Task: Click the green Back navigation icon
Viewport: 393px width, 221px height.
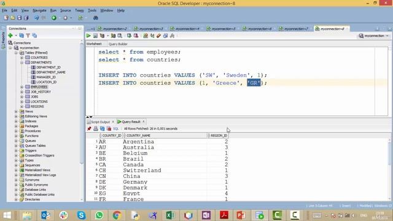Action: 54,18
